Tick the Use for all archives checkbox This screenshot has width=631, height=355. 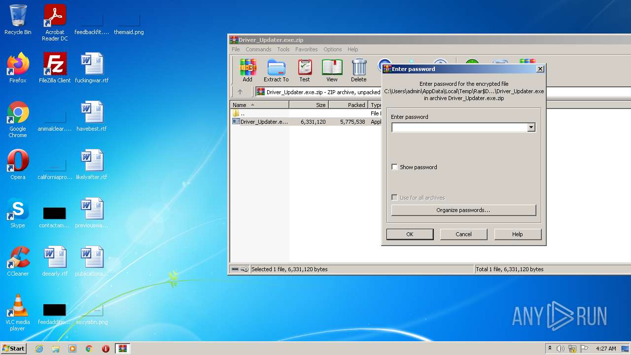[394, 198]
